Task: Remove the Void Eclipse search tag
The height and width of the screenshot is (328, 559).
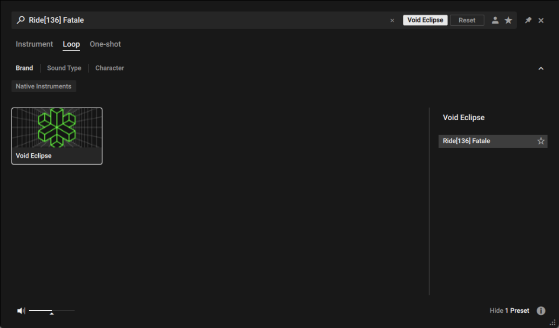Action: pos(425,20)
